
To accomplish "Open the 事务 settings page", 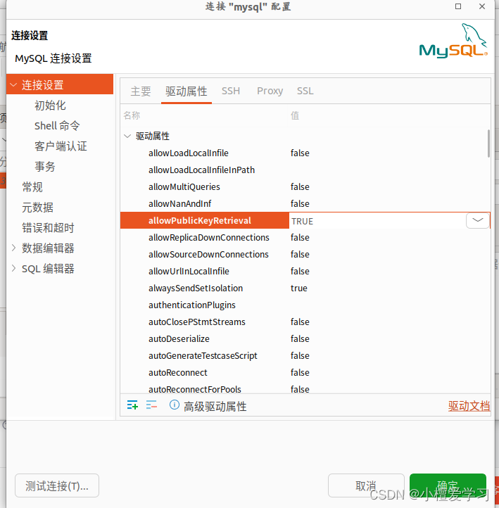I will pyautogui.click(x=45, y=167).
